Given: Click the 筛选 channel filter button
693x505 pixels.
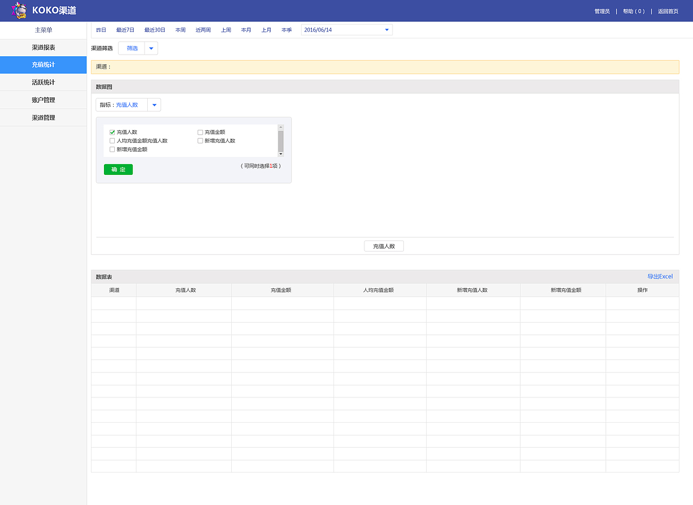Looking at the screenshot, I should point(132,48).
